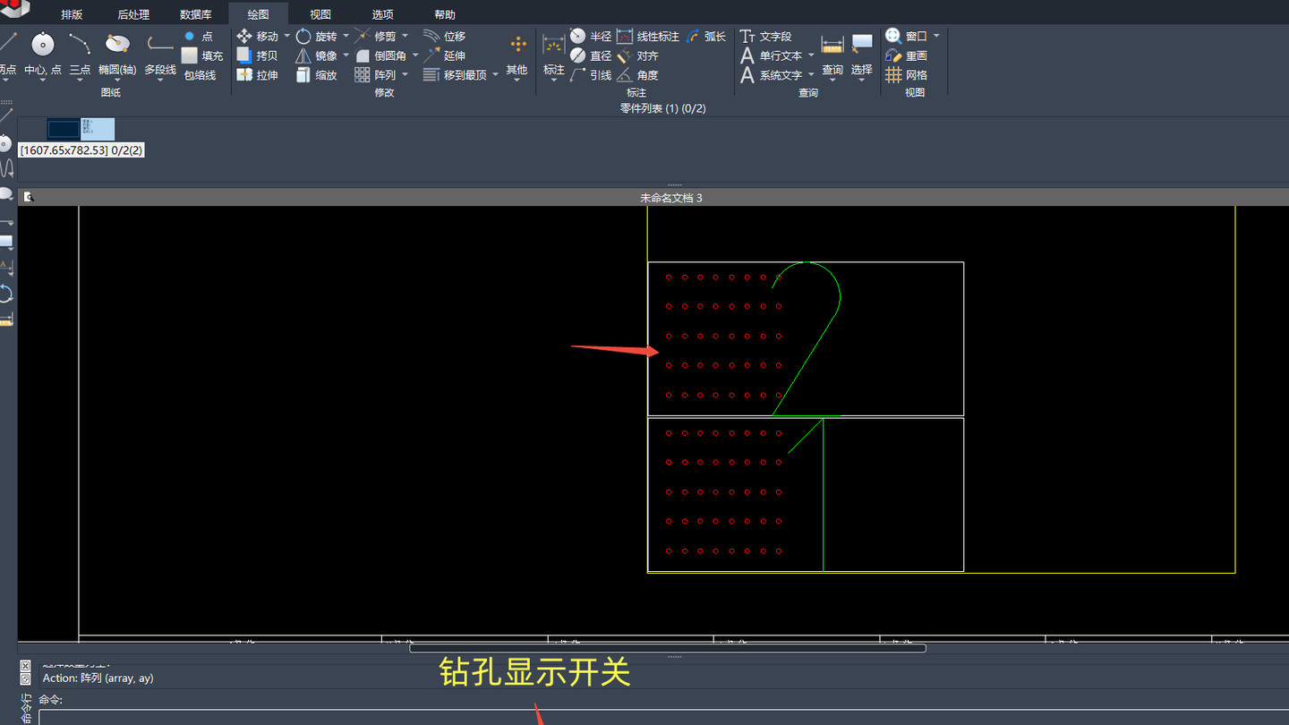Expand the 移动 dropdown arrow
Viewport: 1289px width, 725px height.
click(x=286, y=36)
